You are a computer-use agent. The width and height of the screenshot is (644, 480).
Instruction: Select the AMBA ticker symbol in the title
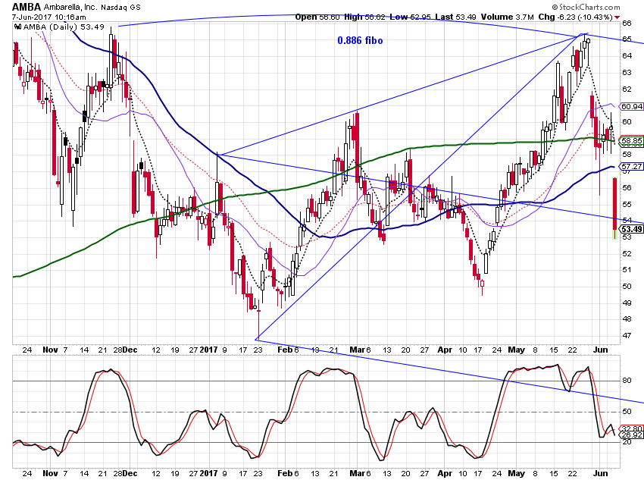coord(27,7)
